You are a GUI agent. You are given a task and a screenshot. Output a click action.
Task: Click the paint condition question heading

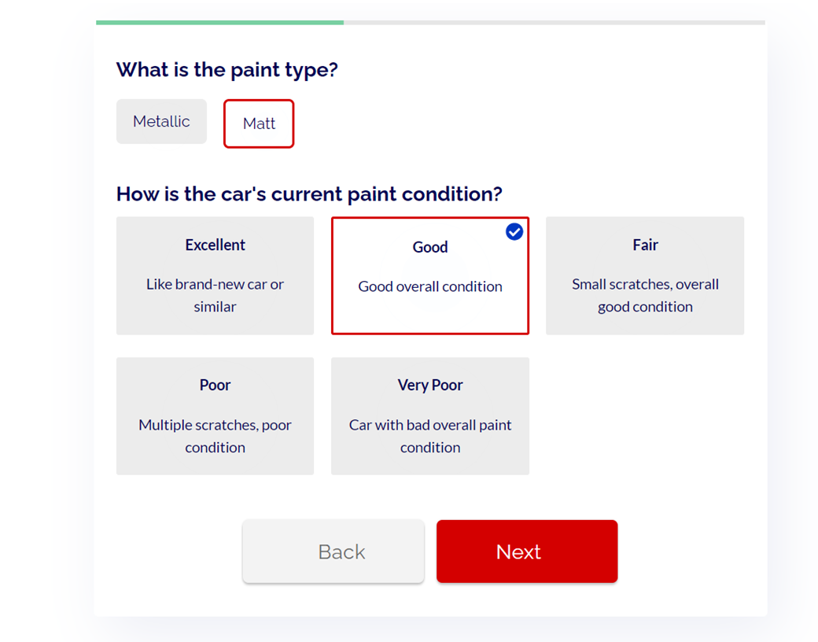coord(309,194)
